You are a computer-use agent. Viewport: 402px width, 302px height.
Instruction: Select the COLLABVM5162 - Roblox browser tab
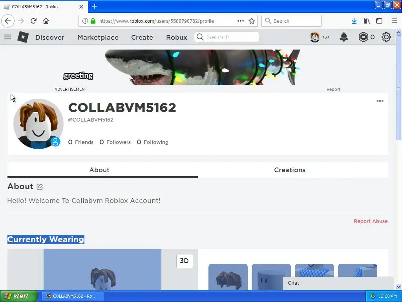(x=44, y=7)
